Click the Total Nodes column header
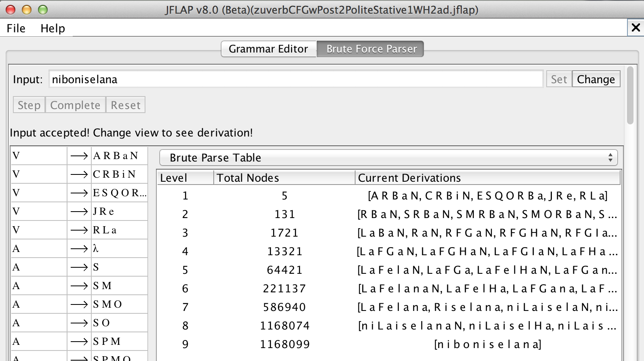The width and height of the screenshot is (644, 361). [284, 178]
